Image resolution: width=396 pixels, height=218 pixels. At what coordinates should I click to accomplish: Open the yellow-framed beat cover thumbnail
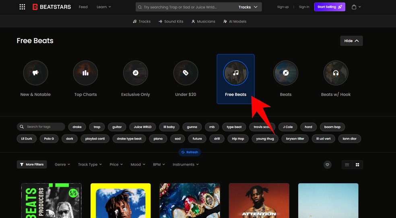pos(121,201)
